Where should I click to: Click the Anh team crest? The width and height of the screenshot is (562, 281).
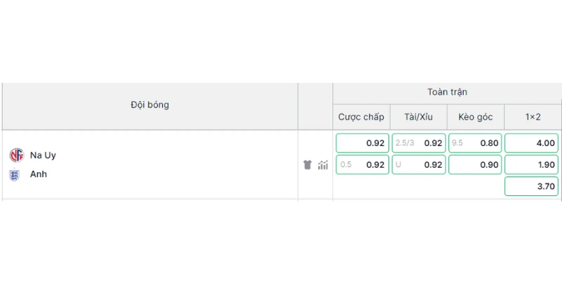pyautogui.click(x=14, y=174)
